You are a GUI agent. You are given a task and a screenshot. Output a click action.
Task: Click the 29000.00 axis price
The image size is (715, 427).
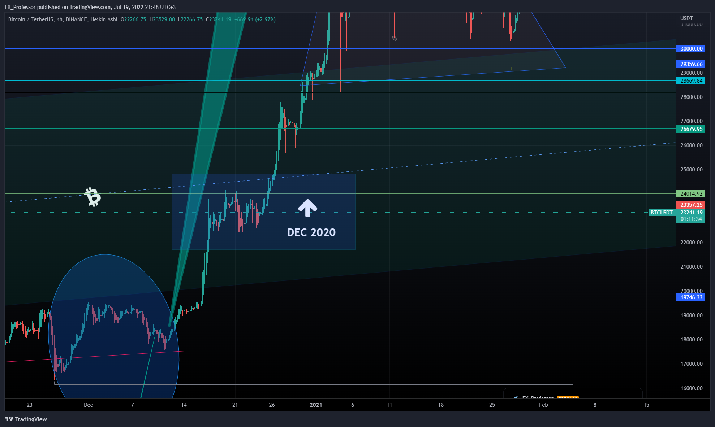coord(692,73)
